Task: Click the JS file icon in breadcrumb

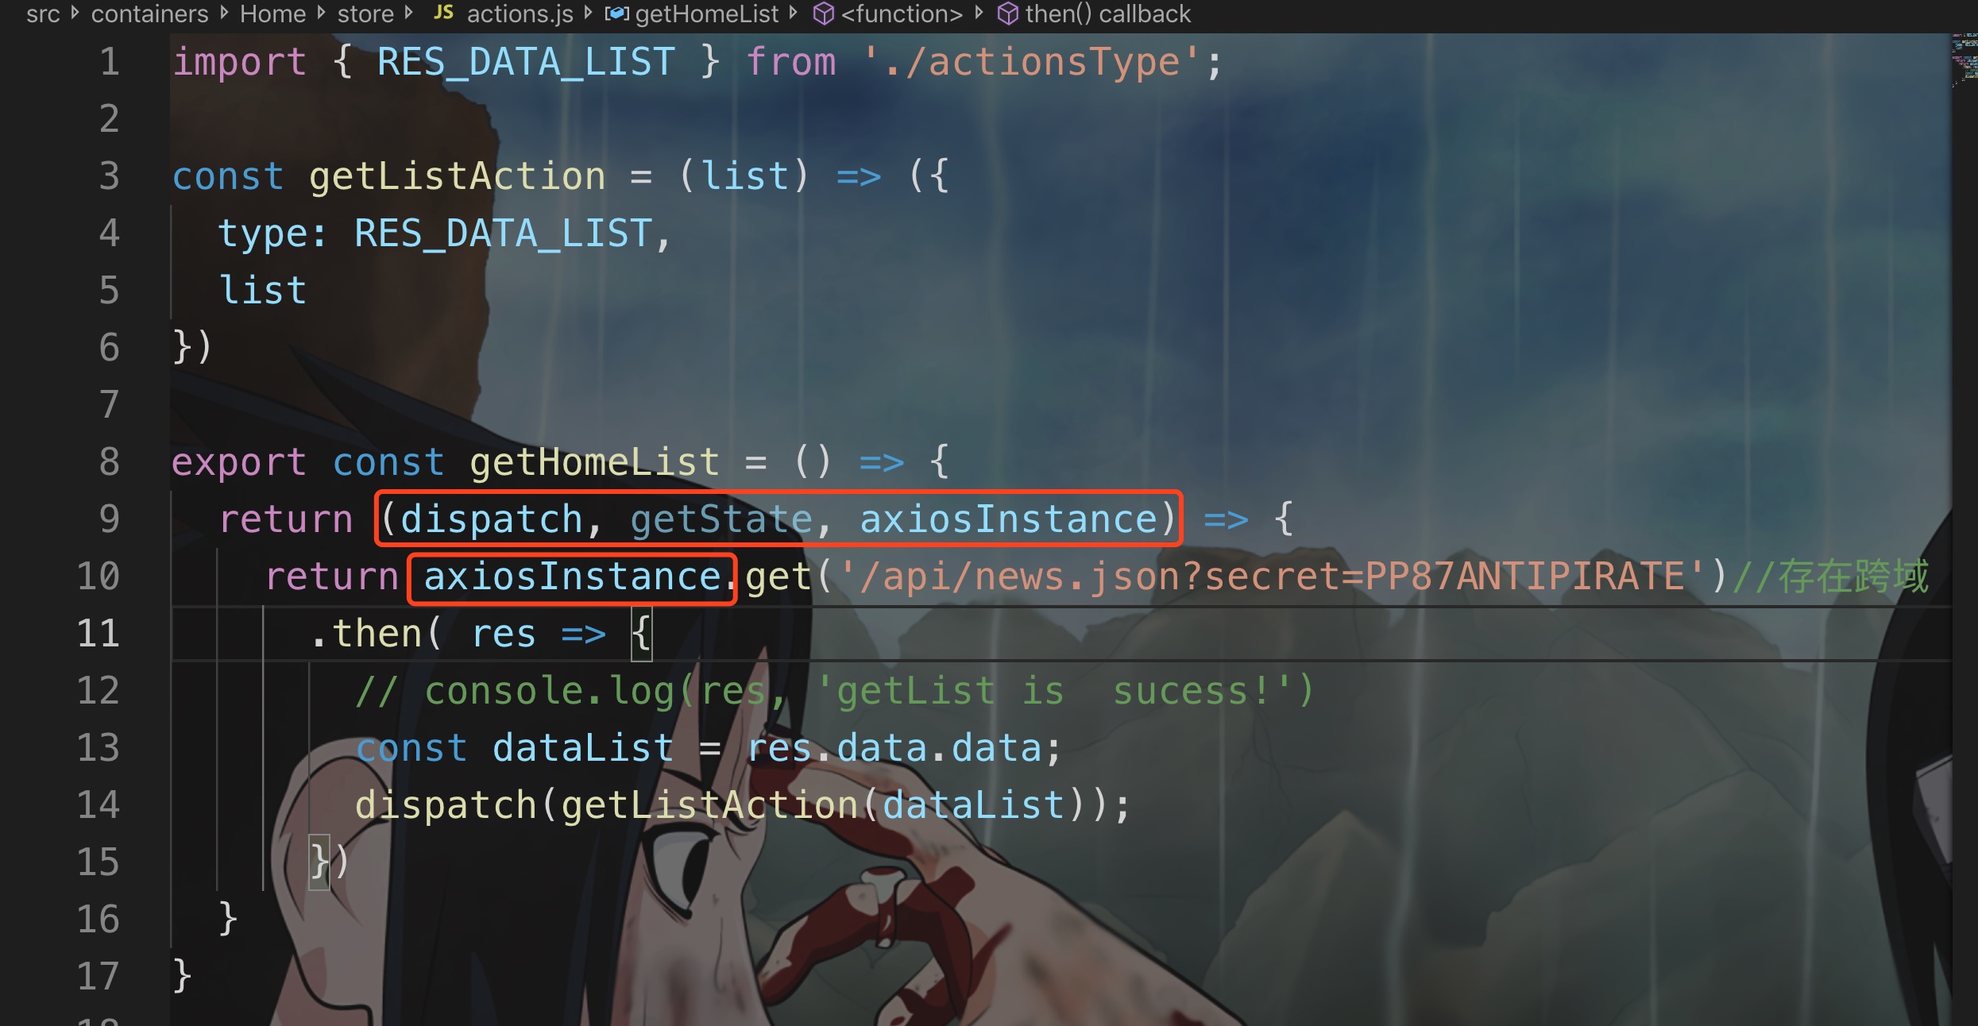Action: (x=443, y=13)
